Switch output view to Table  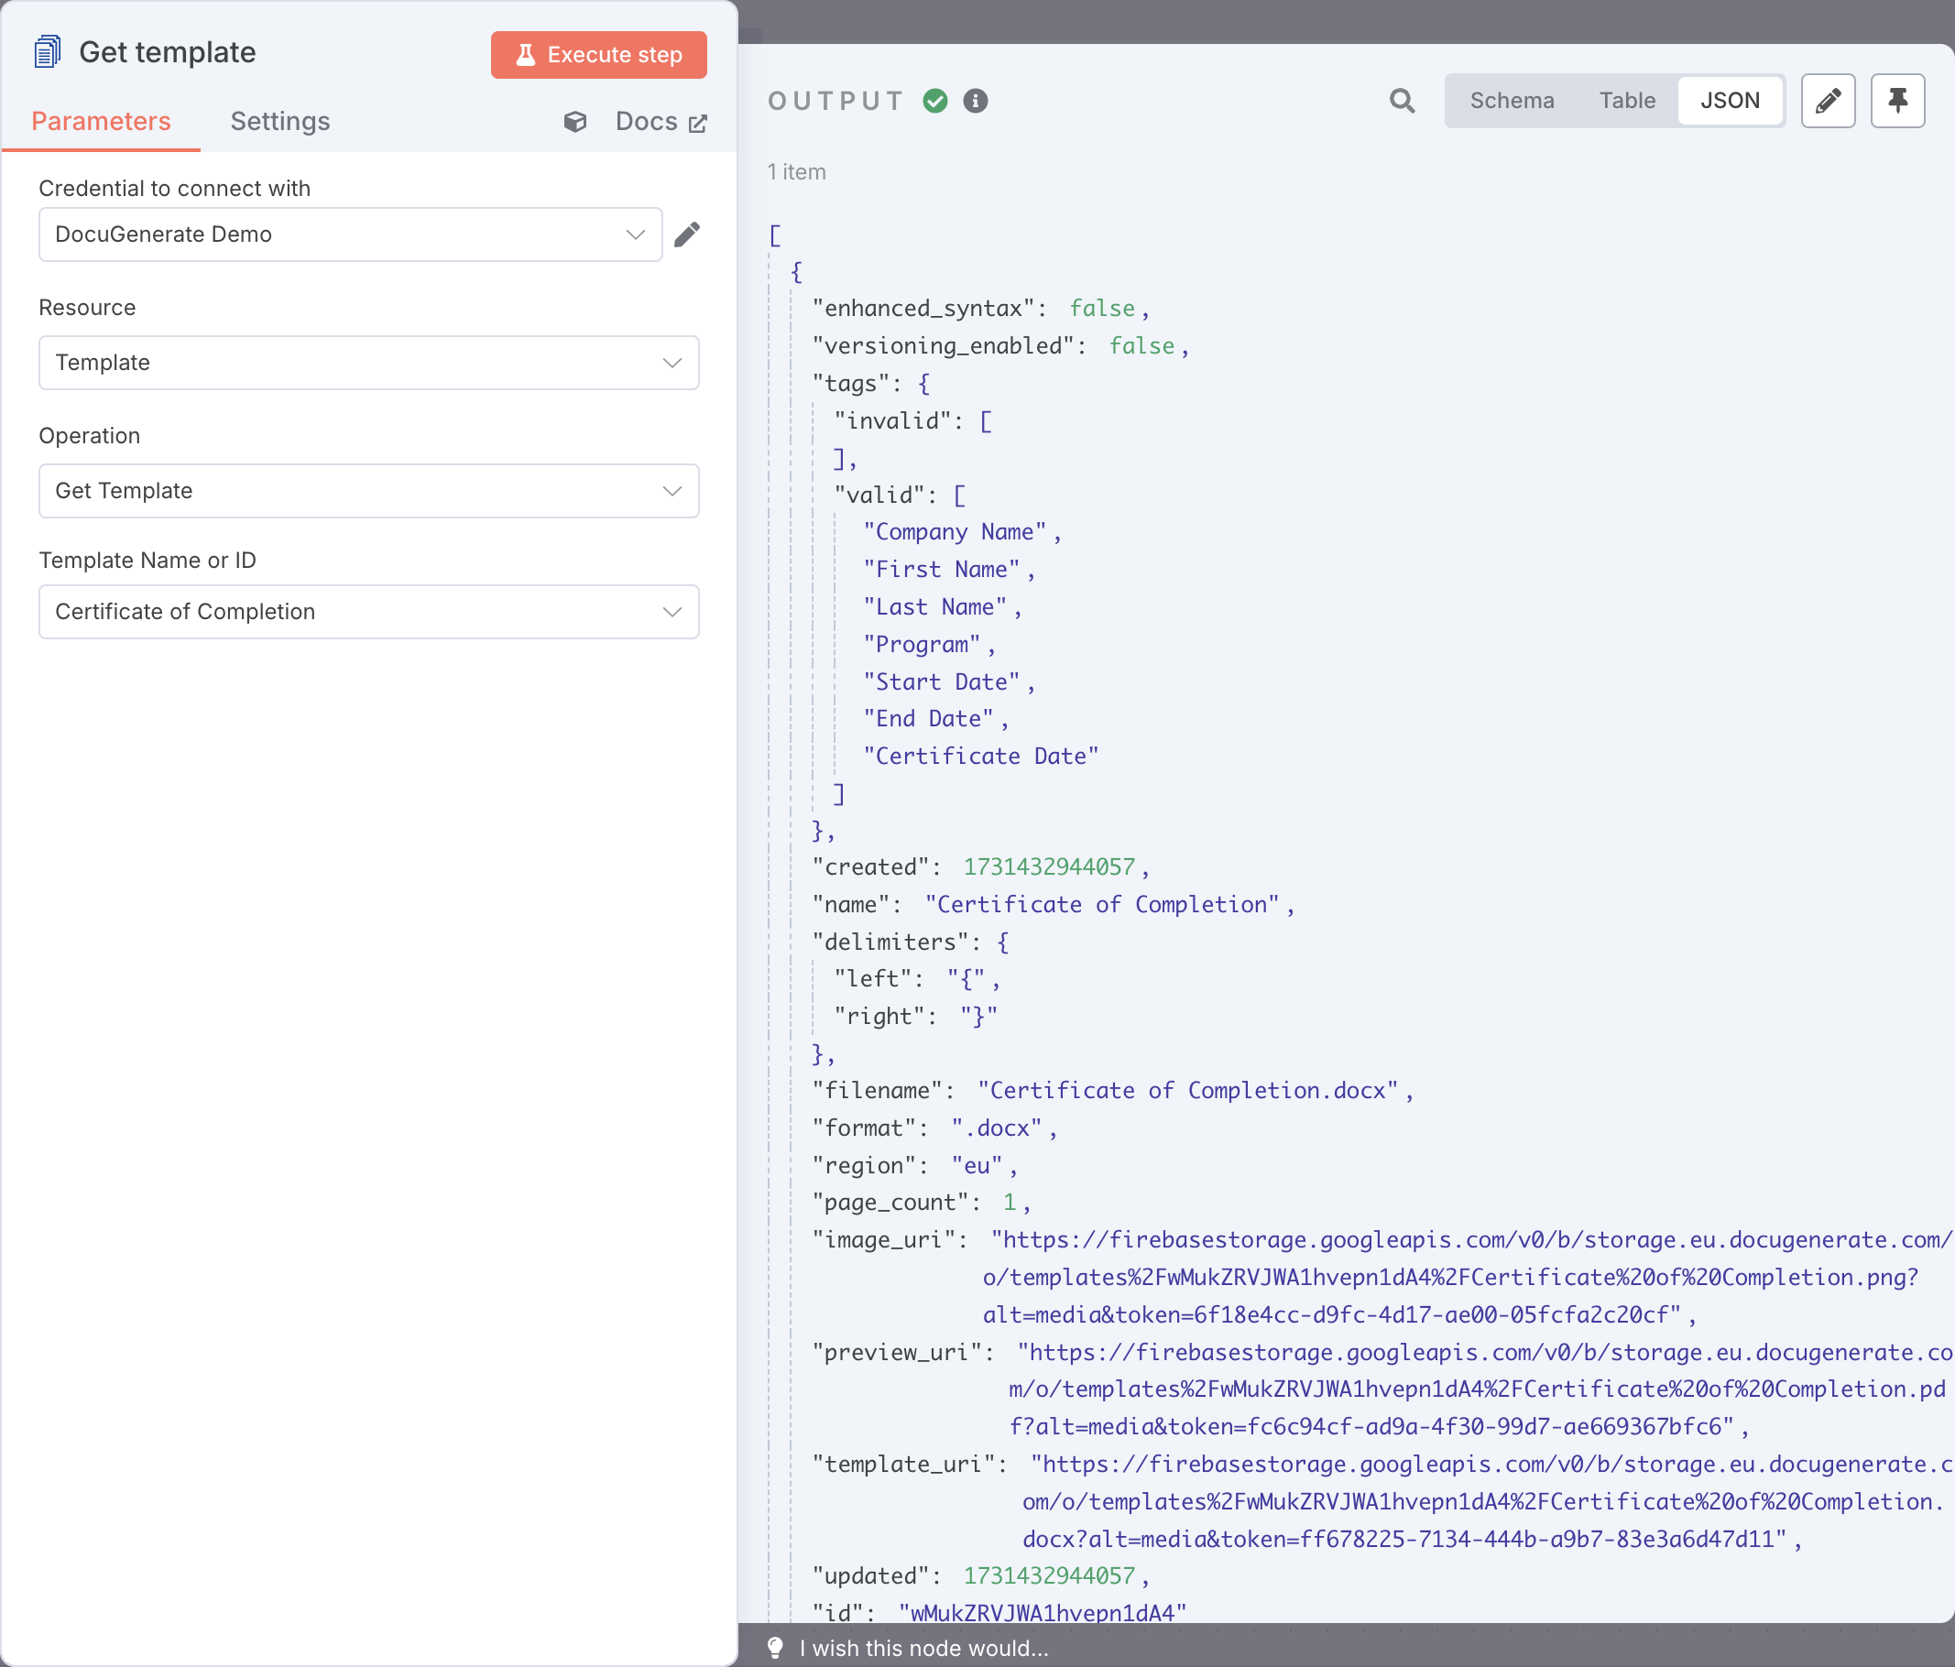(1627, 101)
